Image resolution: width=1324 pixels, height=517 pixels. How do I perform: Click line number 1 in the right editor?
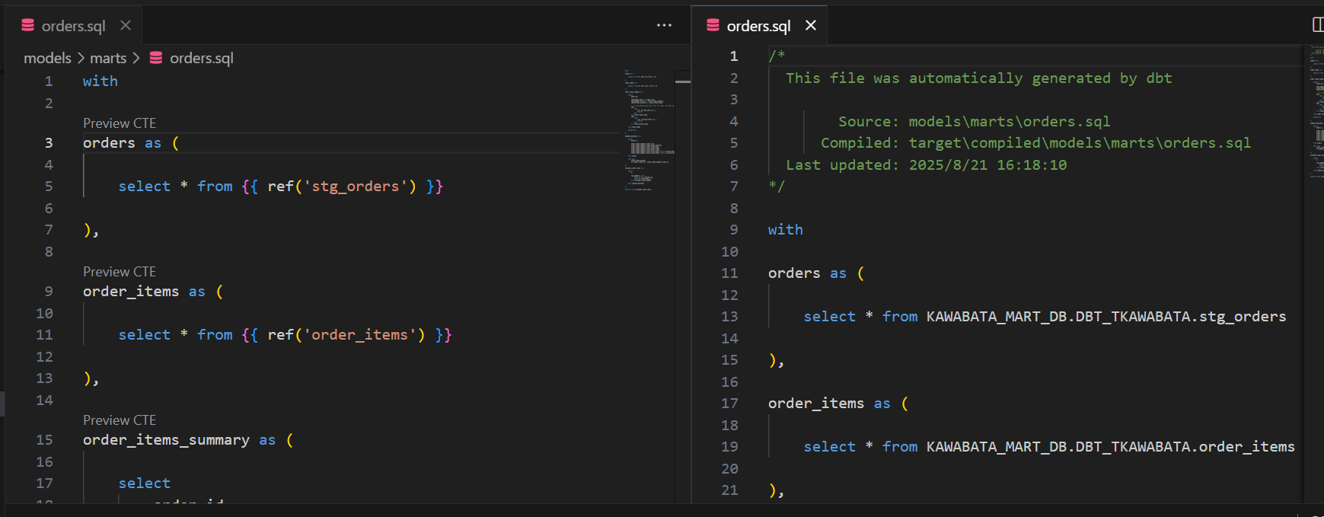tap(734, 56)
